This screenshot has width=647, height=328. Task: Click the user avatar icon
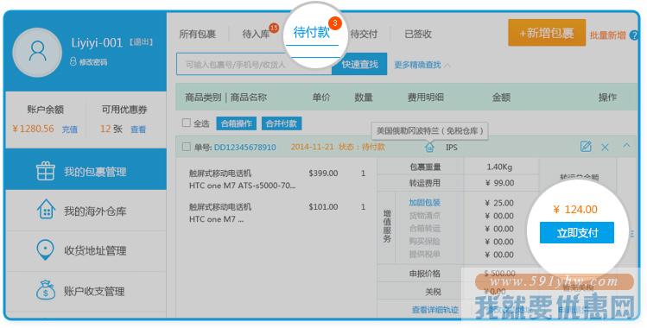[37, 53]
